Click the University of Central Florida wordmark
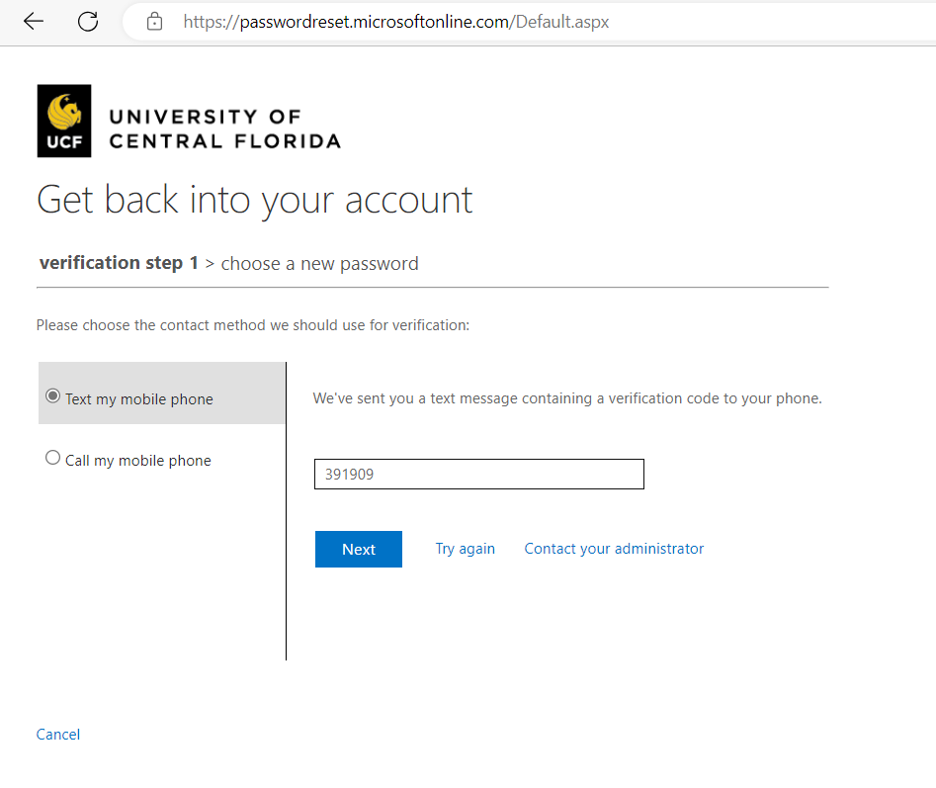The height and width of the screenshot is (788, 936). 225,129
